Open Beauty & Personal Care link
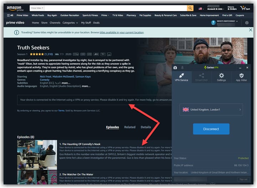 pyautogui.click(x=166, y=15)
